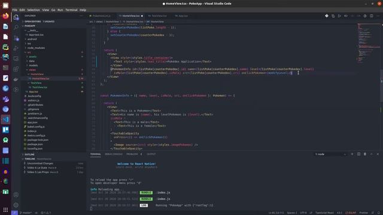383x215 pixels.
Task: Open editor More Actions ellipsis
Action: click(378, 16)
